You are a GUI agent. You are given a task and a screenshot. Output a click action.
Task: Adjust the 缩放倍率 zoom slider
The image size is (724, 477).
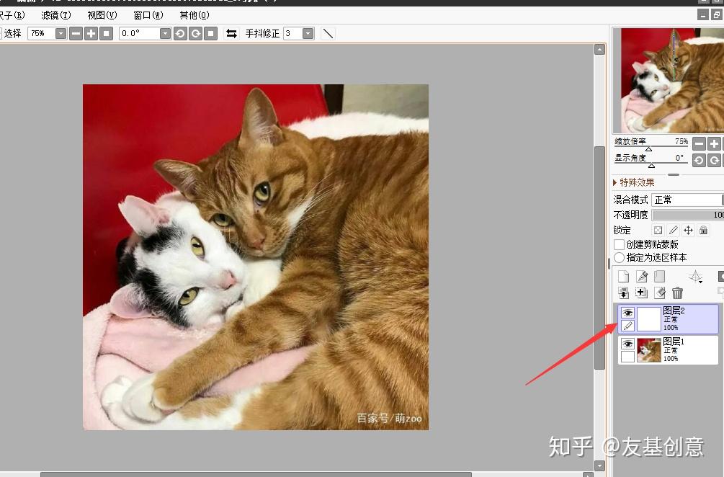coord(651,147)
